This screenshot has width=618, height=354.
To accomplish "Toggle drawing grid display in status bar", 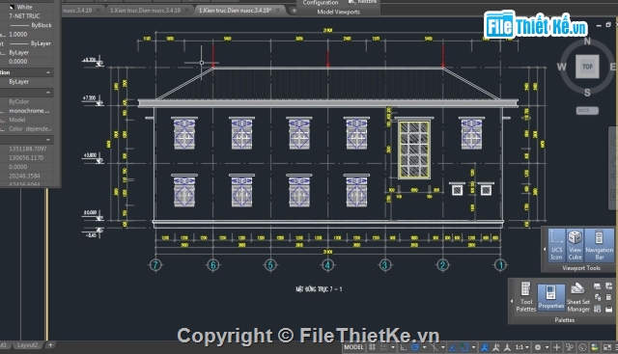I will [x=372, y=347].
